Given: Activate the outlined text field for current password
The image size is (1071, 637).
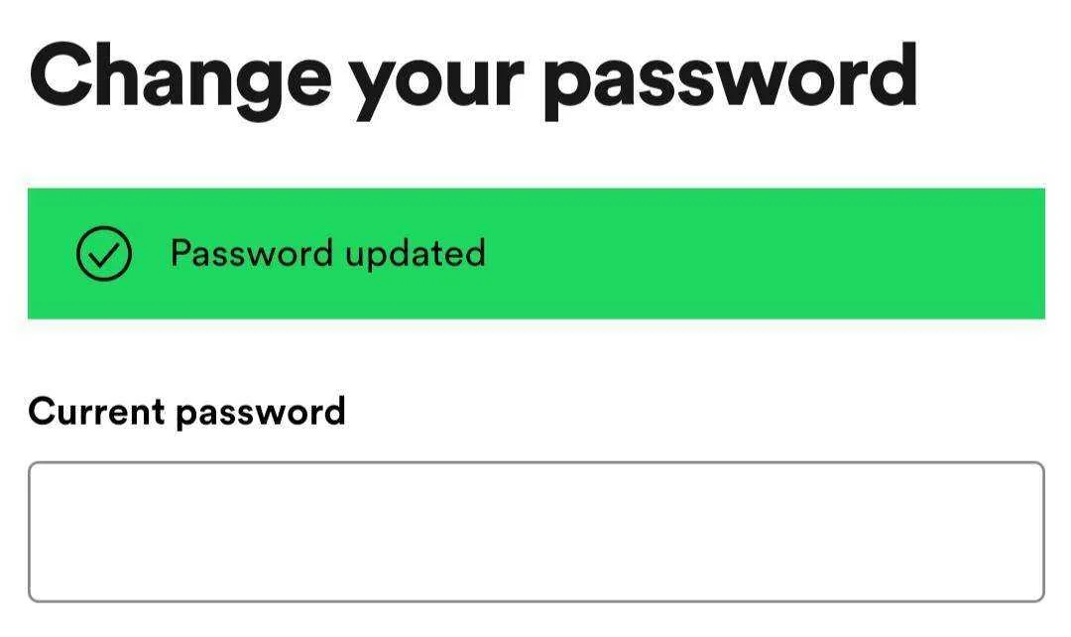Looking at the screenshot, I should click(x=536, y=532).
